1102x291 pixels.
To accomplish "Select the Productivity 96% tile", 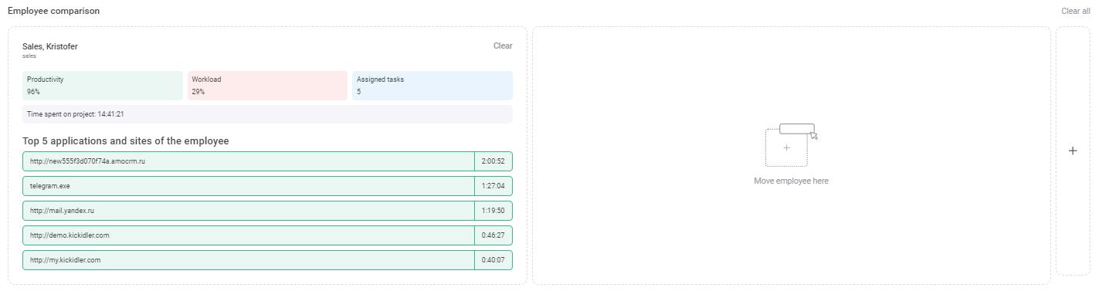I will coord(103,86).
